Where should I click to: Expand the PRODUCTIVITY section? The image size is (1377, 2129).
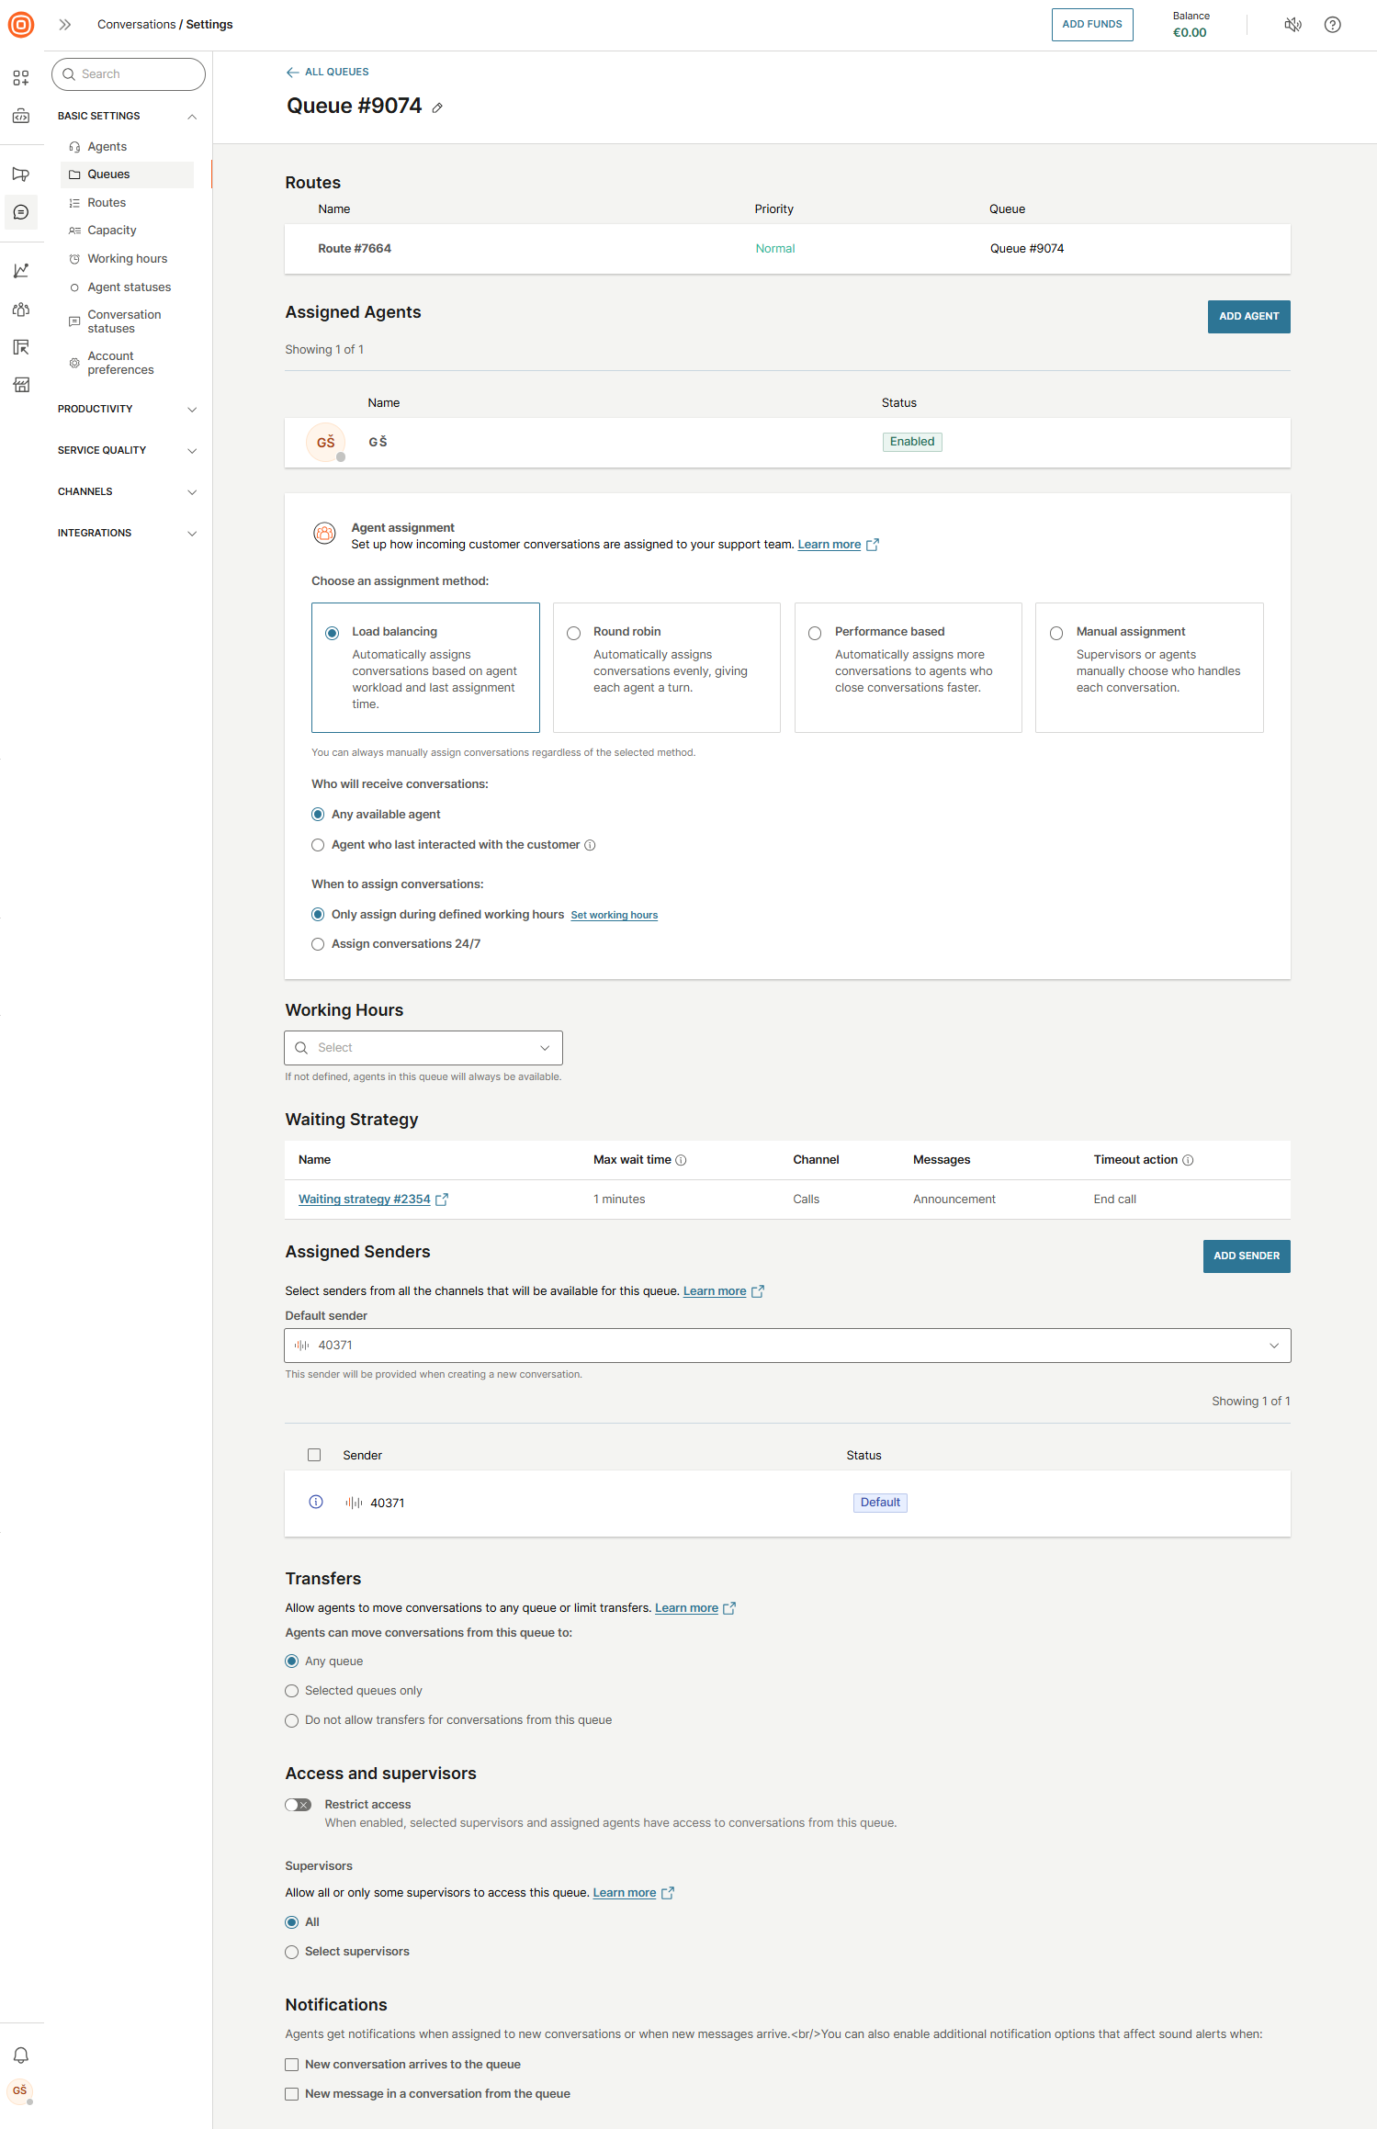[128, 410]
